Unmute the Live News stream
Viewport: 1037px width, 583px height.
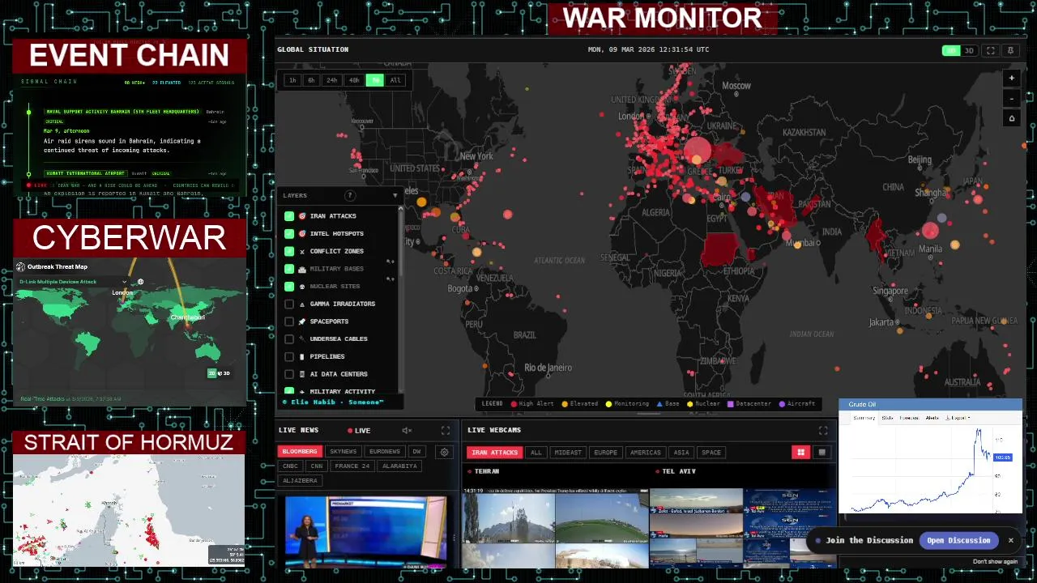(x=407, y=431)
